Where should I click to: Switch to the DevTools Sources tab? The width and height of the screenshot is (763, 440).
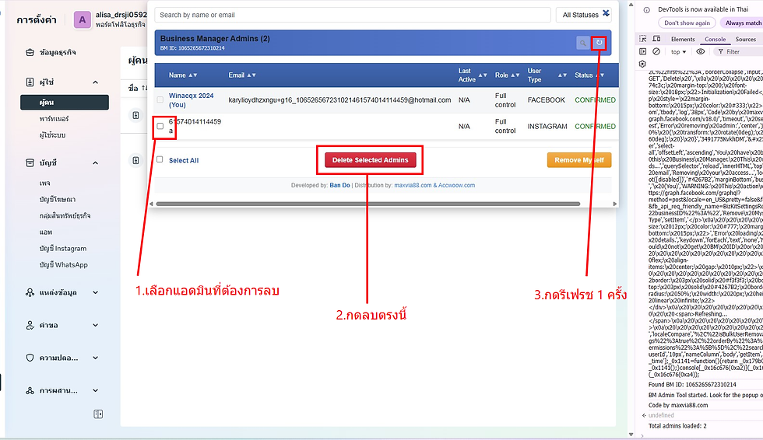(746, 40)
